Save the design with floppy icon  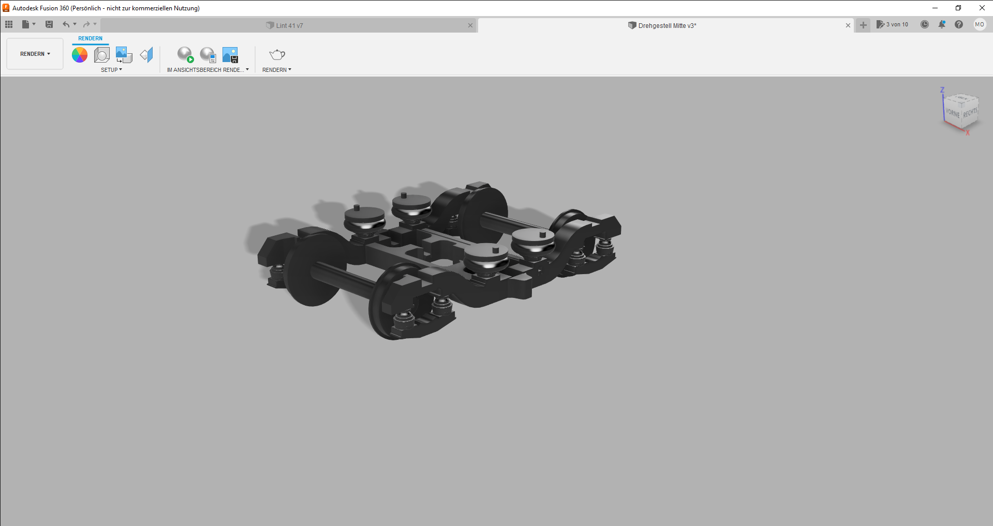tap(49, 24)
